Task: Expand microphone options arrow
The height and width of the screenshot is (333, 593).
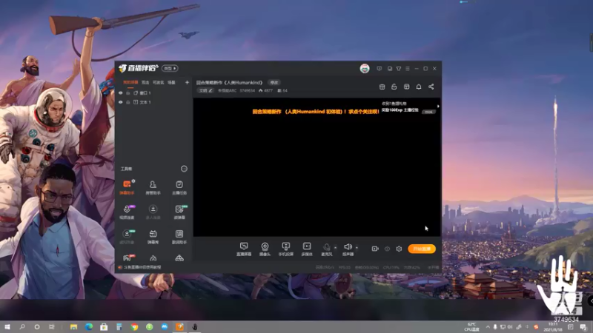Action: pyautogui.click(x=336, y=248)
